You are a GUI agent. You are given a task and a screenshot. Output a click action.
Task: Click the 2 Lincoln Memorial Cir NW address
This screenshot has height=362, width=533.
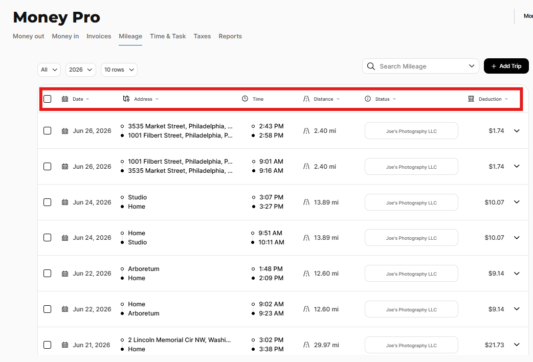(x=179, y=340)
